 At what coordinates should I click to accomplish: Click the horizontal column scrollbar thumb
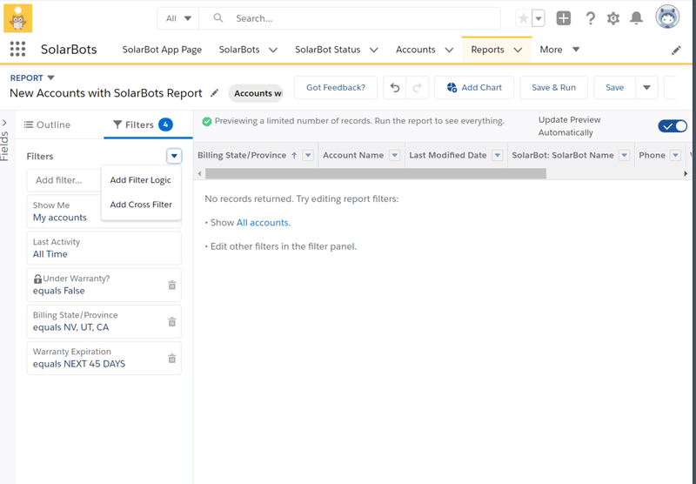click(376, 173)
